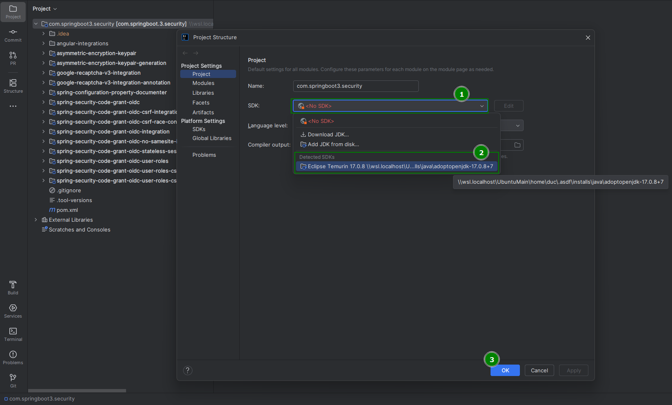
Task: Open the Commit tool window
Action: 13,36
